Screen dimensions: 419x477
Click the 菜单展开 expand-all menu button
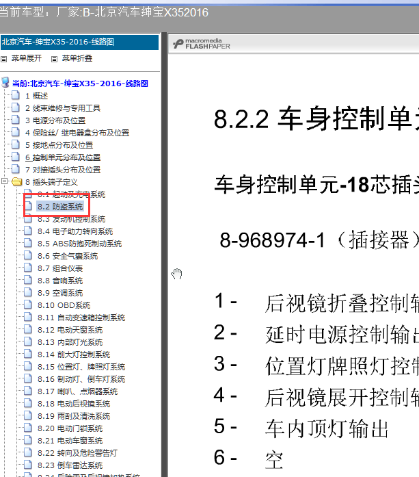pyautogui.click(x=27, y=58)
